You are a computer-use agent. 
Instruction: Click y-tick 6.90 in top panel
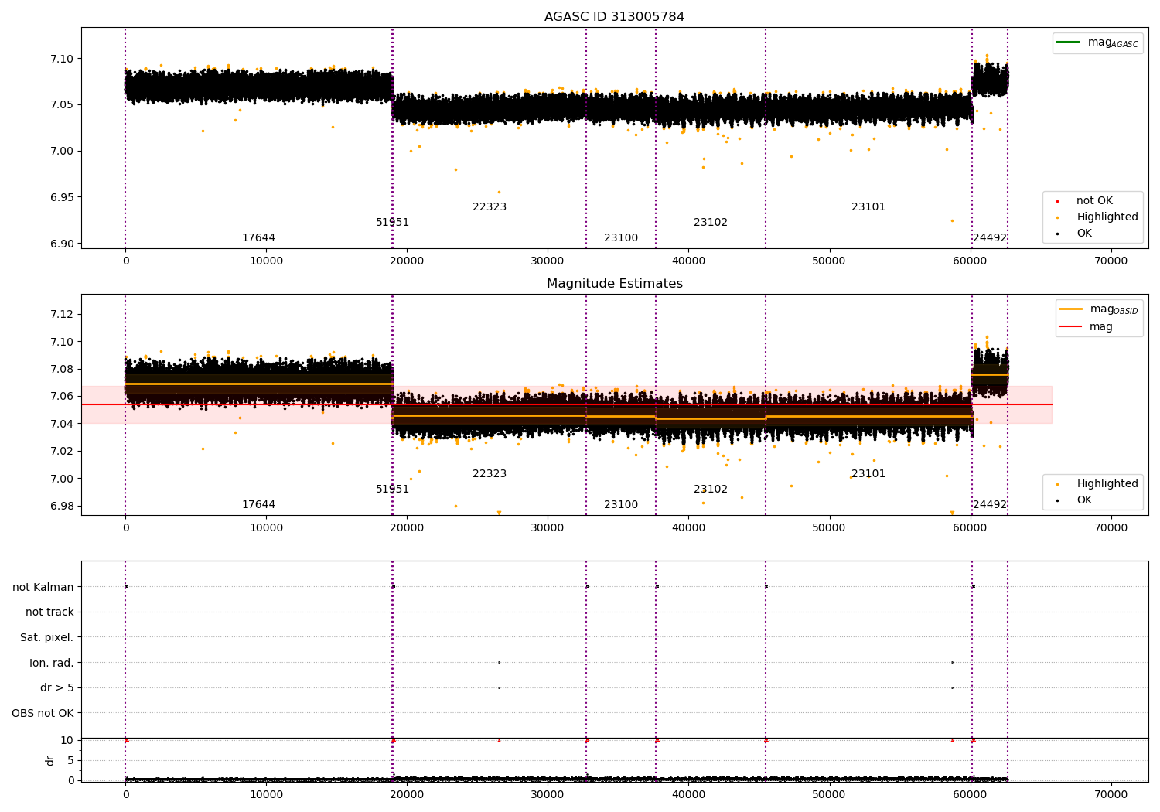(63, 244)
